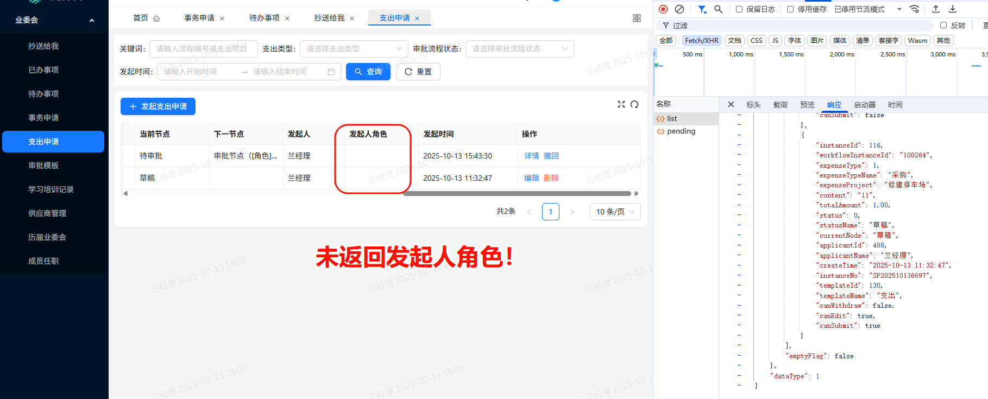Enable the 保留日志 checkbox

pyautogui.click(x=739, y=9)
